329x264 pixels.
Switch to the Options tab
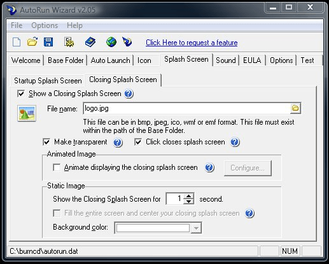pos(281,60)
